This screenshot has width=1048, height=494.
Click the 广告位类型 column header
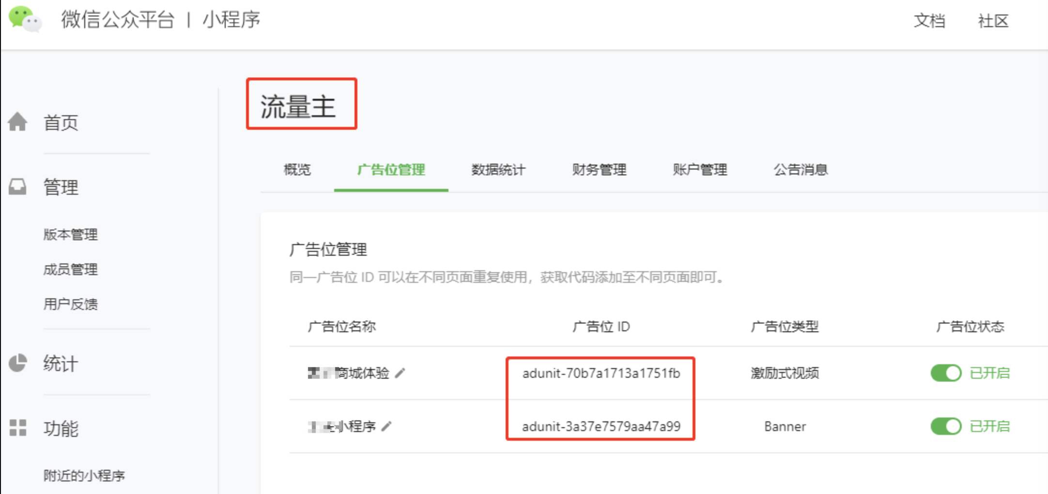point(785,326)
